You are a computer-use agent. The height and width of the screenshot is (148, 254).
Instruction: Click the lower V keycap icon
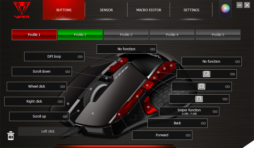tap(199, 99)
